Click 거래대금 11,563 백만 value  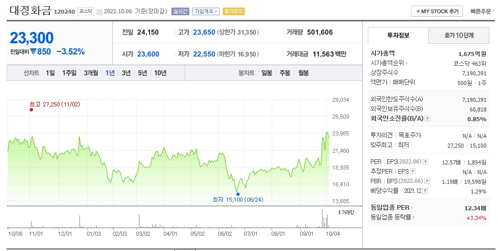tap(329, 54)
